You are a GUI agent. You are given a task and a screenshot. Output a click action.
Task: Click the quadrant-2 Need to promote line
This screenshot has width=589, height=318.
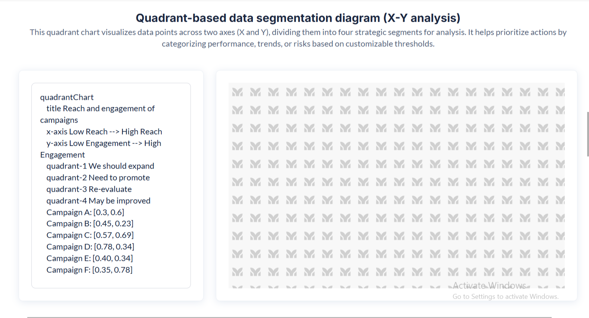point(98,178)
